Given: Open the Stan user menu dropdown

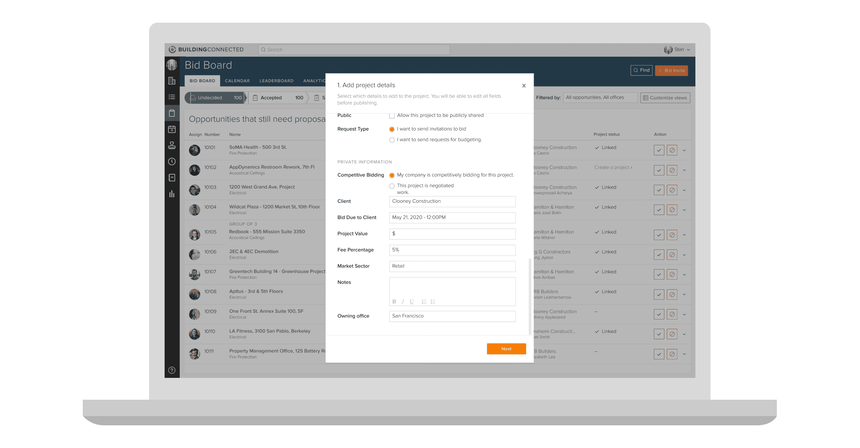Looking at the screenshot, I should point(677,50).
